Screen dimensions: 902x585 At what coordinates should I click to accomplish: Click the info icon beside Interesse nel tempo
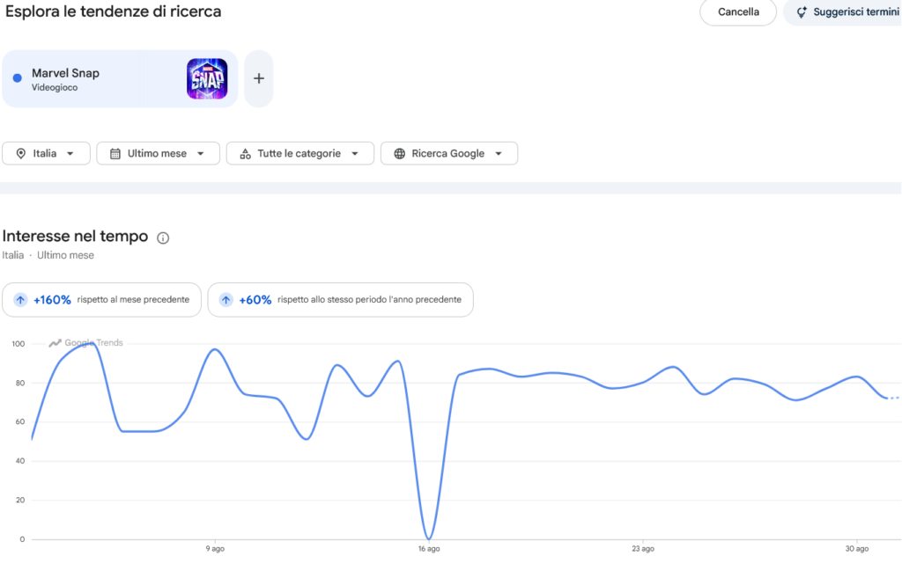pyautogui.click(x=163, y=238)
